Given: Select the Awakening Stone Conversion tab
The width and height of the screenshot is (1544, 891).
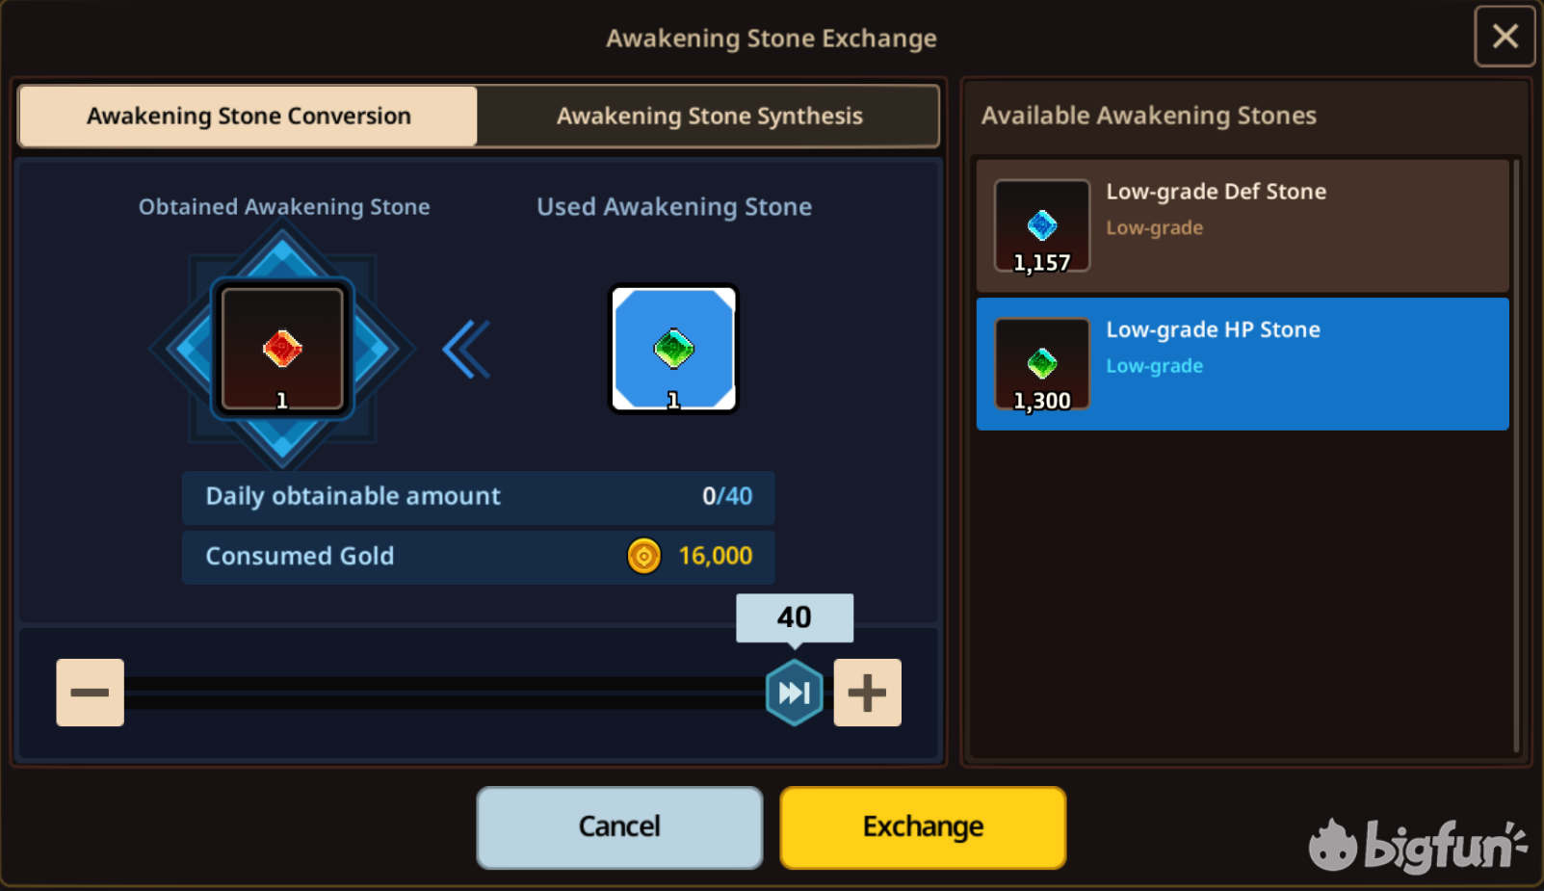Looking at the screenshot, I should [x=249, y=116].
